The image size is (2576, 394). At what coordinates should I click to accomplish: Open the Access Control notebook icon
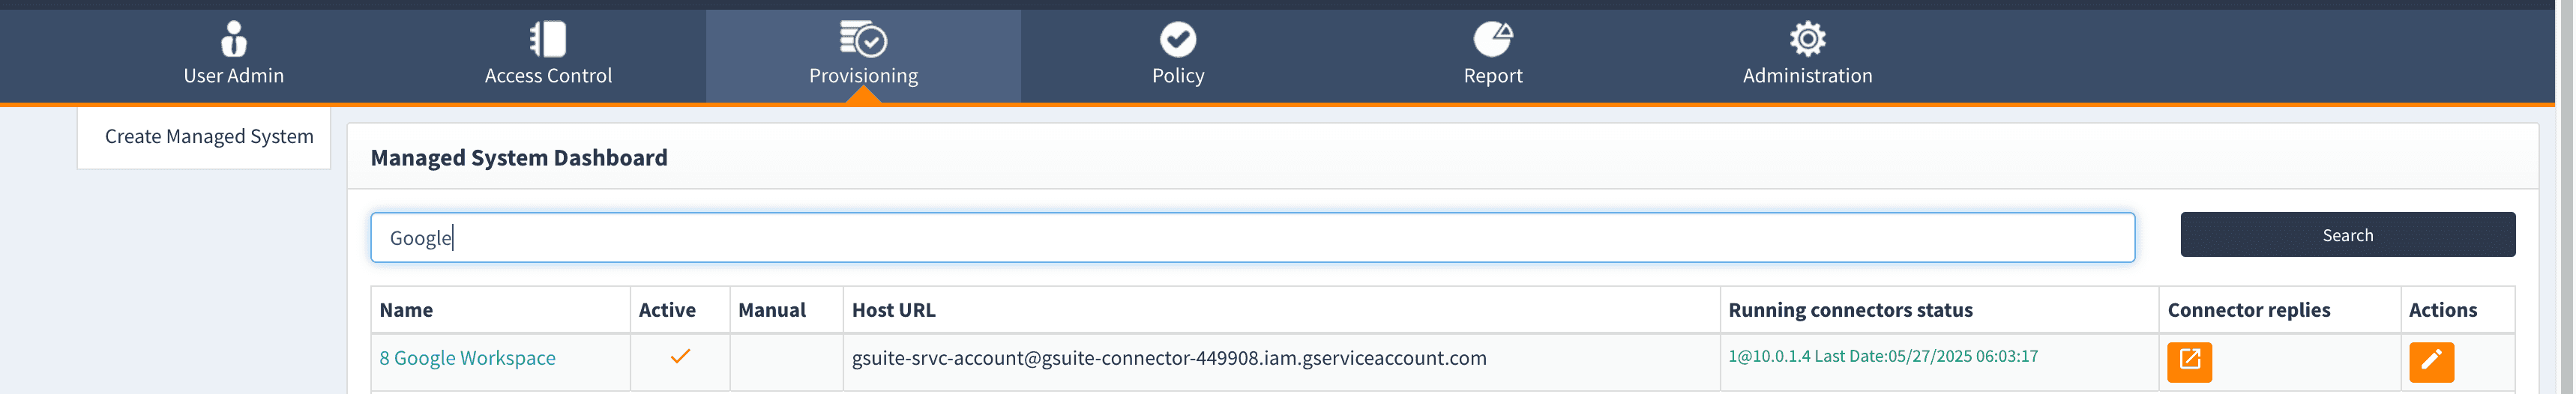pos(548,39)
